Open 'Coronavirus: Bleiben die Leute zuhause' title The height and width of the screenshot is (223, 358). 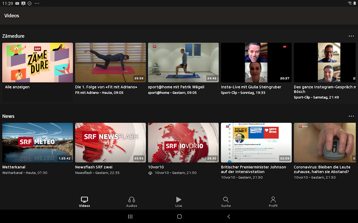322,169
